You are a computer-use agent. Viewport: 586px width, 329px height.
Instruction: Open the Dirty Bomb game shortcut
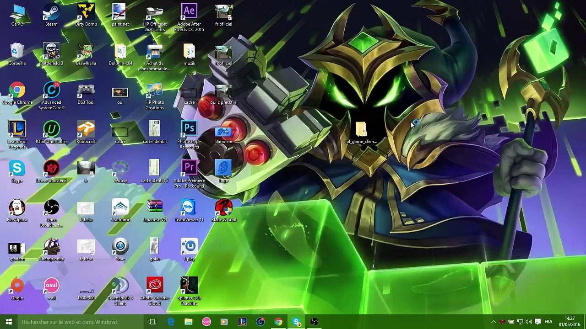point(86,15)
